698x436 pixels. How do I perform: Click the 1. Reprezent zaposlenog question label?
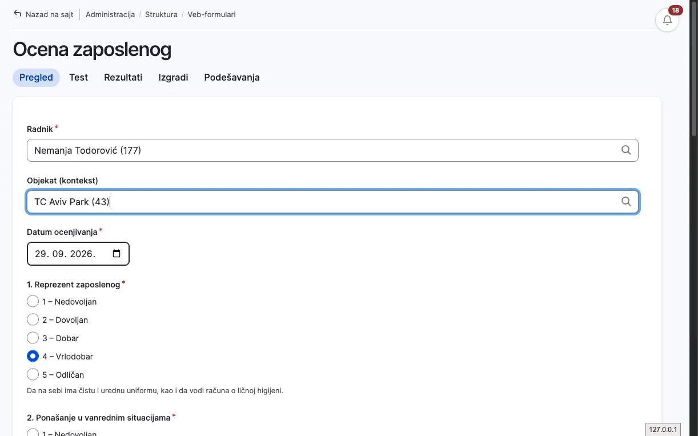pyautogui.click(x=74, y=284)
